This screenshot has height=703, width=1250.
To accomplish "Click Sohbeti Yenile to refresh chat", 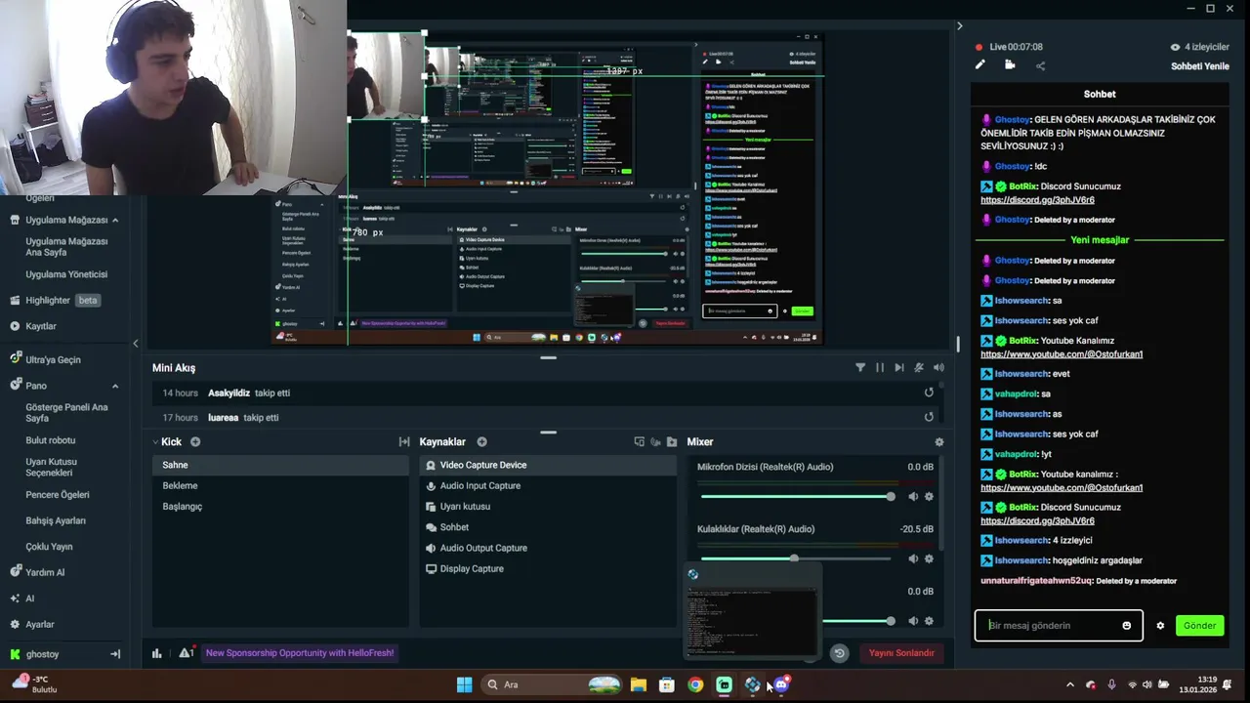I will (1200, 66).
